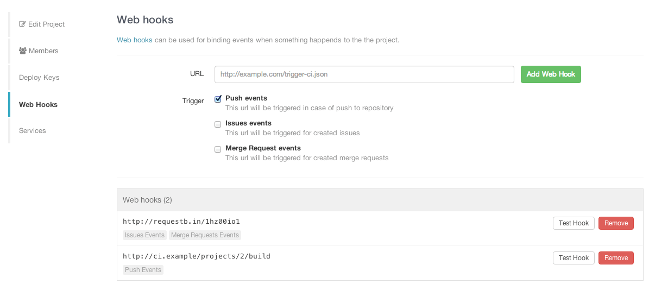The width and height of the screenshot is (649, 290).
Task: Focus the webhook URL input field
Action: coord(364,74)
